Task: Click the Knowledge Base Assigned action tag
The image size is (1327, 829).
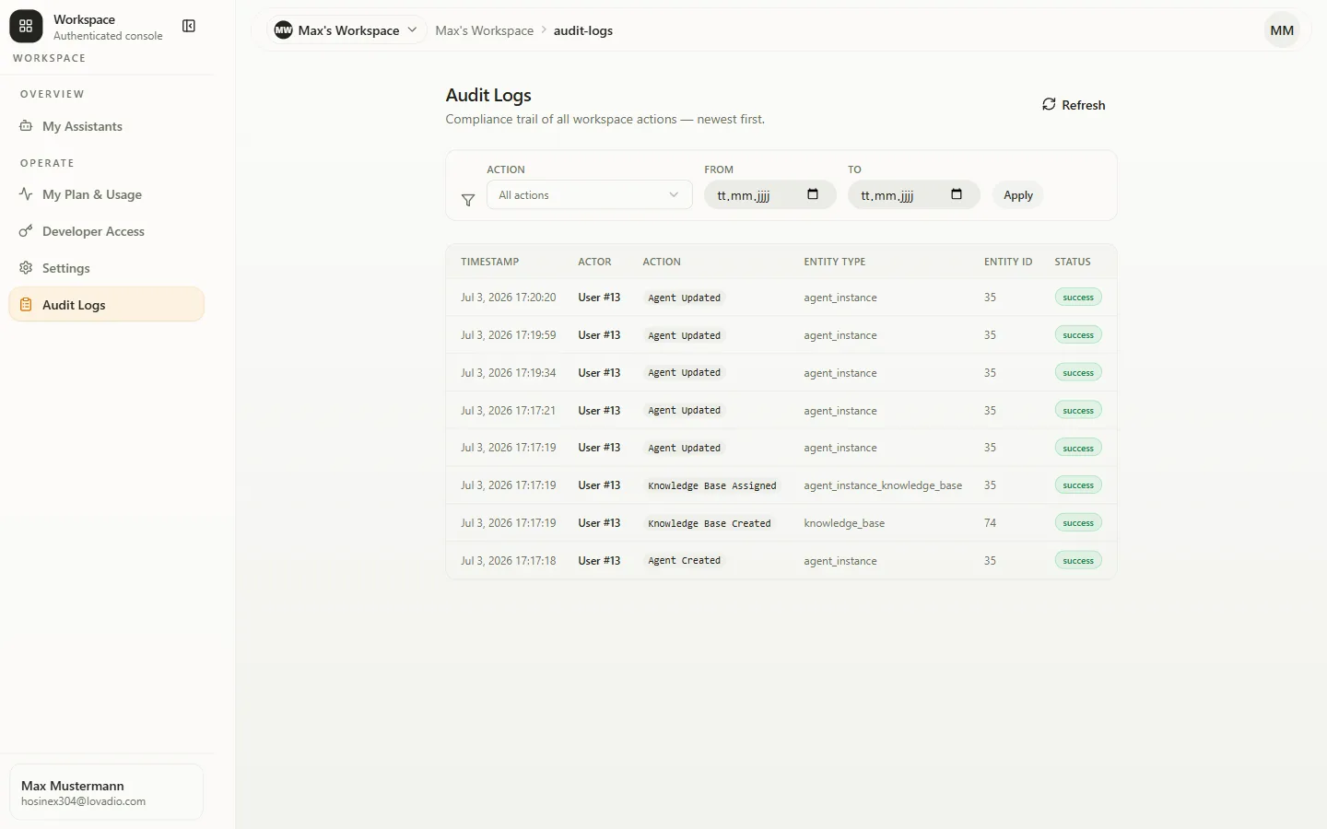Action: pos(712,485)
